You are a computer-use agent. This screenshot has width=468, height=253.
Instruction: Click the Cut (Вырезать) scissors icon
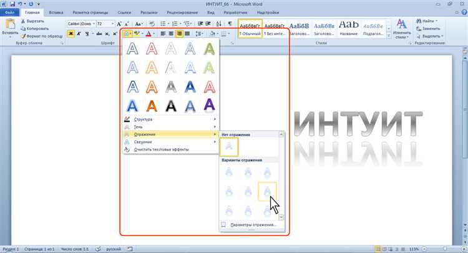(x=24, y=21)
